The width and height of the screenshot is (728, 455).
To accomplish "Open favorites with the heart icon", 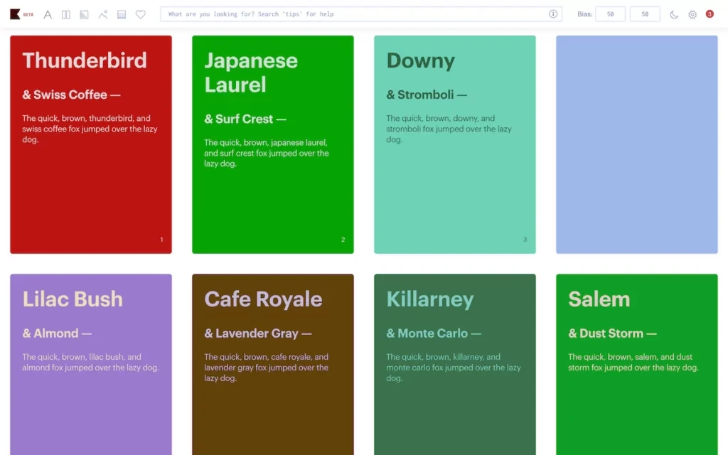I will pyautogui.click(x=141, y=14).
